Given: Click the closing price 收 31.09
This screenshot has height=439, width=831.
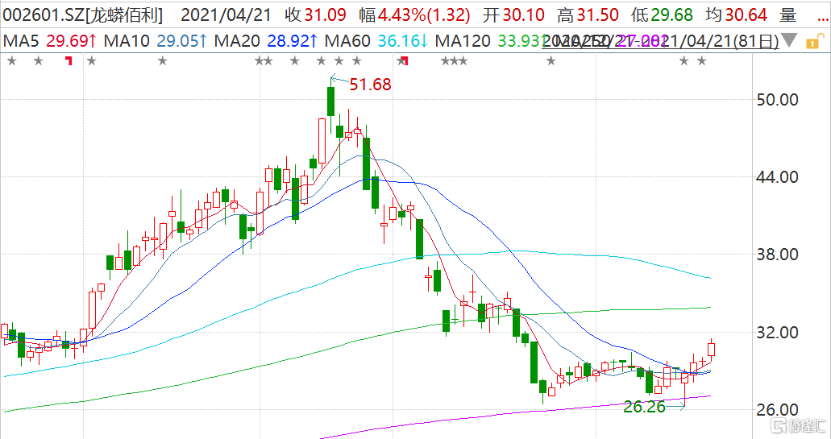Looking at the screenshot, I should [315, 15].
